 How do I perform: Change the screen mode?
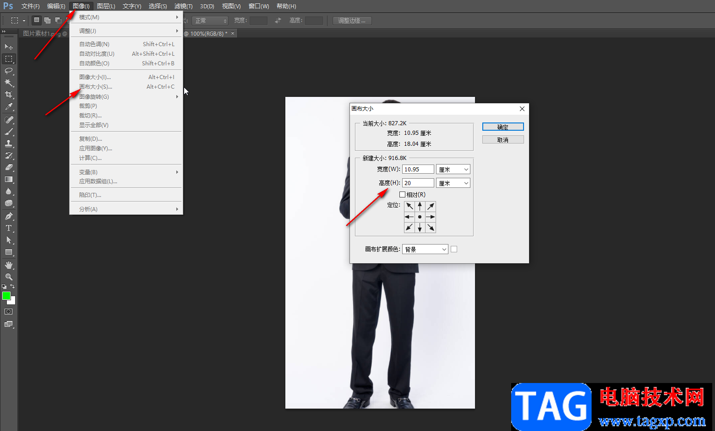click(x=9, y=324)
